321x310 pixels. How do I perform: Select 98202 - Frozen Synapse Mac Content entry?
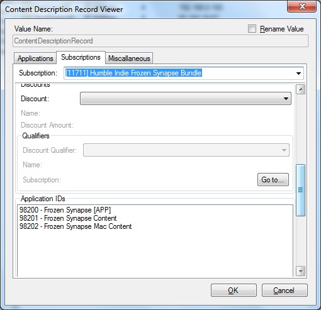76,226
